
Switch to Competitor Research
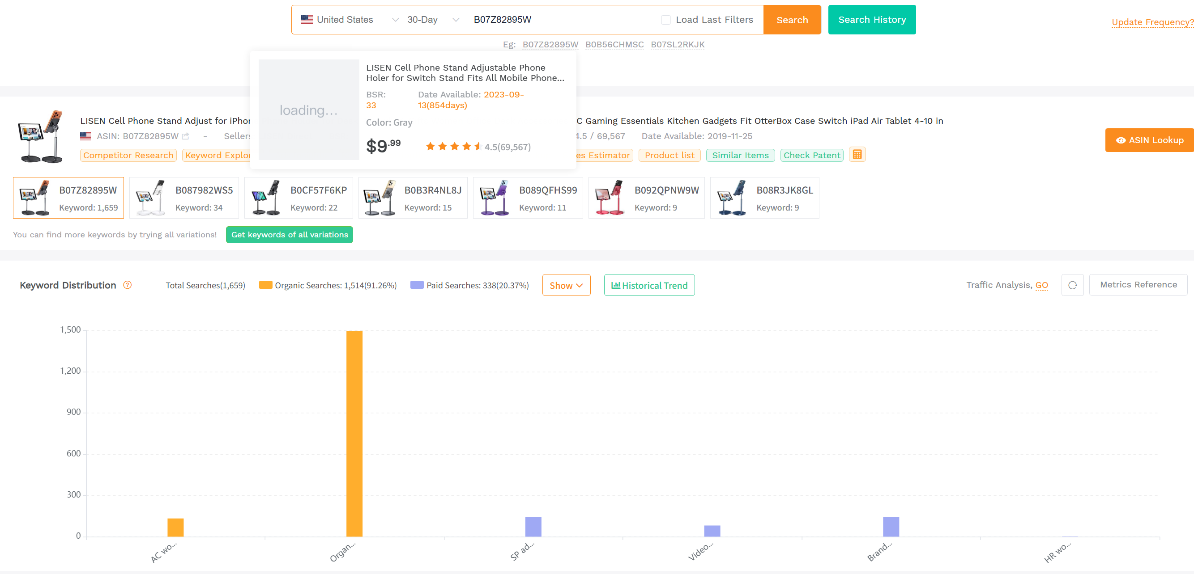pos(128,155)
